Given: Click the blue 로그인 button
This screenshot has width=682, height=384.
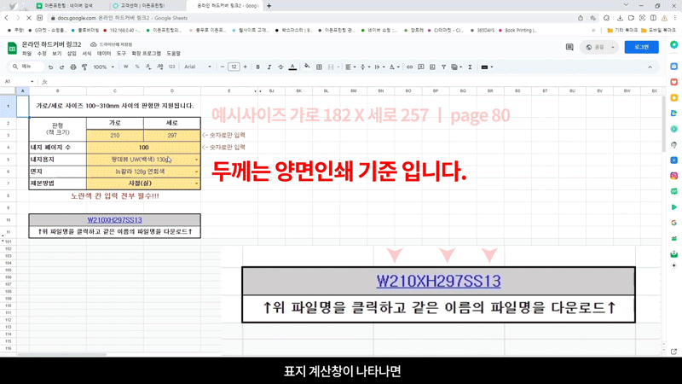Looking at the screenshot, I should click(x=642, y=47).
